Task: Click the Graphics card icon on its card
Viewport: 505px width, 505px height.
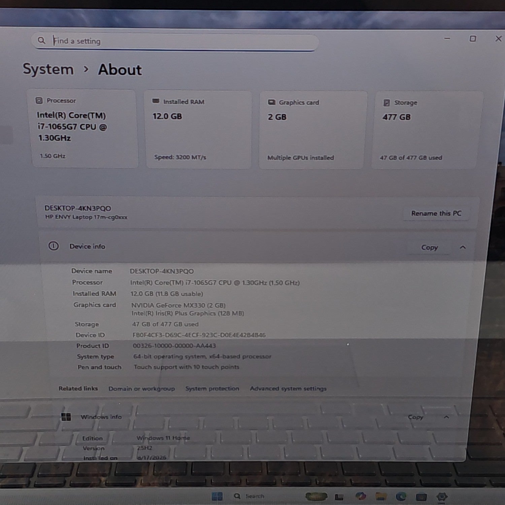Action: coord(271,102)
